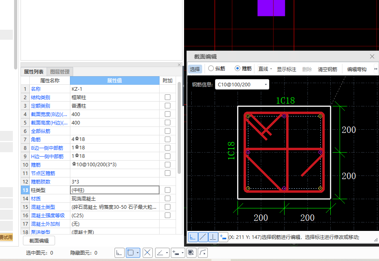This screenshot has height=261, width=379.
Task: Click the 名称 value cell KZ-1
Action: (115, 89)
